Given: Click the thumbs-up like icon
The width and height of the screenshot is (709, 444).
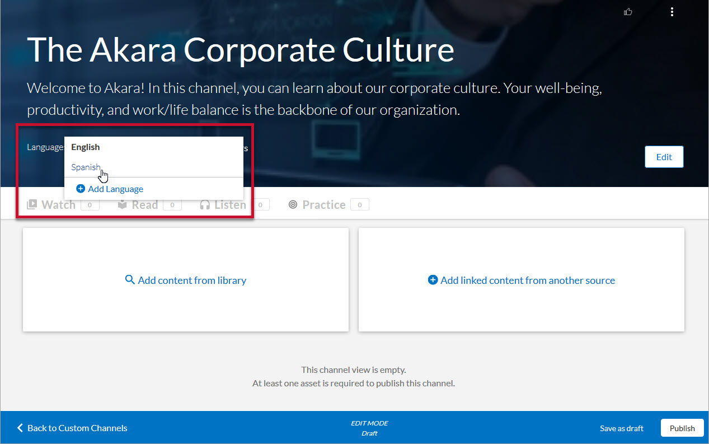Looking at the screenshot, I should click(x=628, y=12).
